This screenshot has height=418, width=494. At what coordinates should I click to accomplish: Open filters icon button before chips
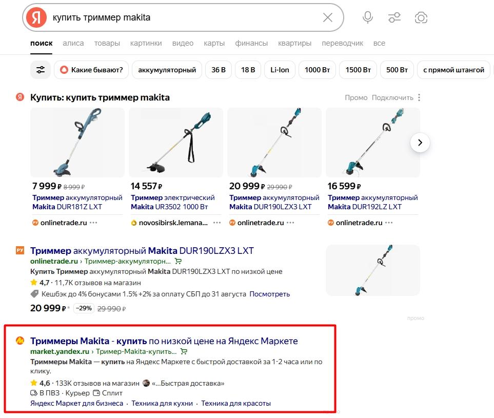click(x=41, y=70)
